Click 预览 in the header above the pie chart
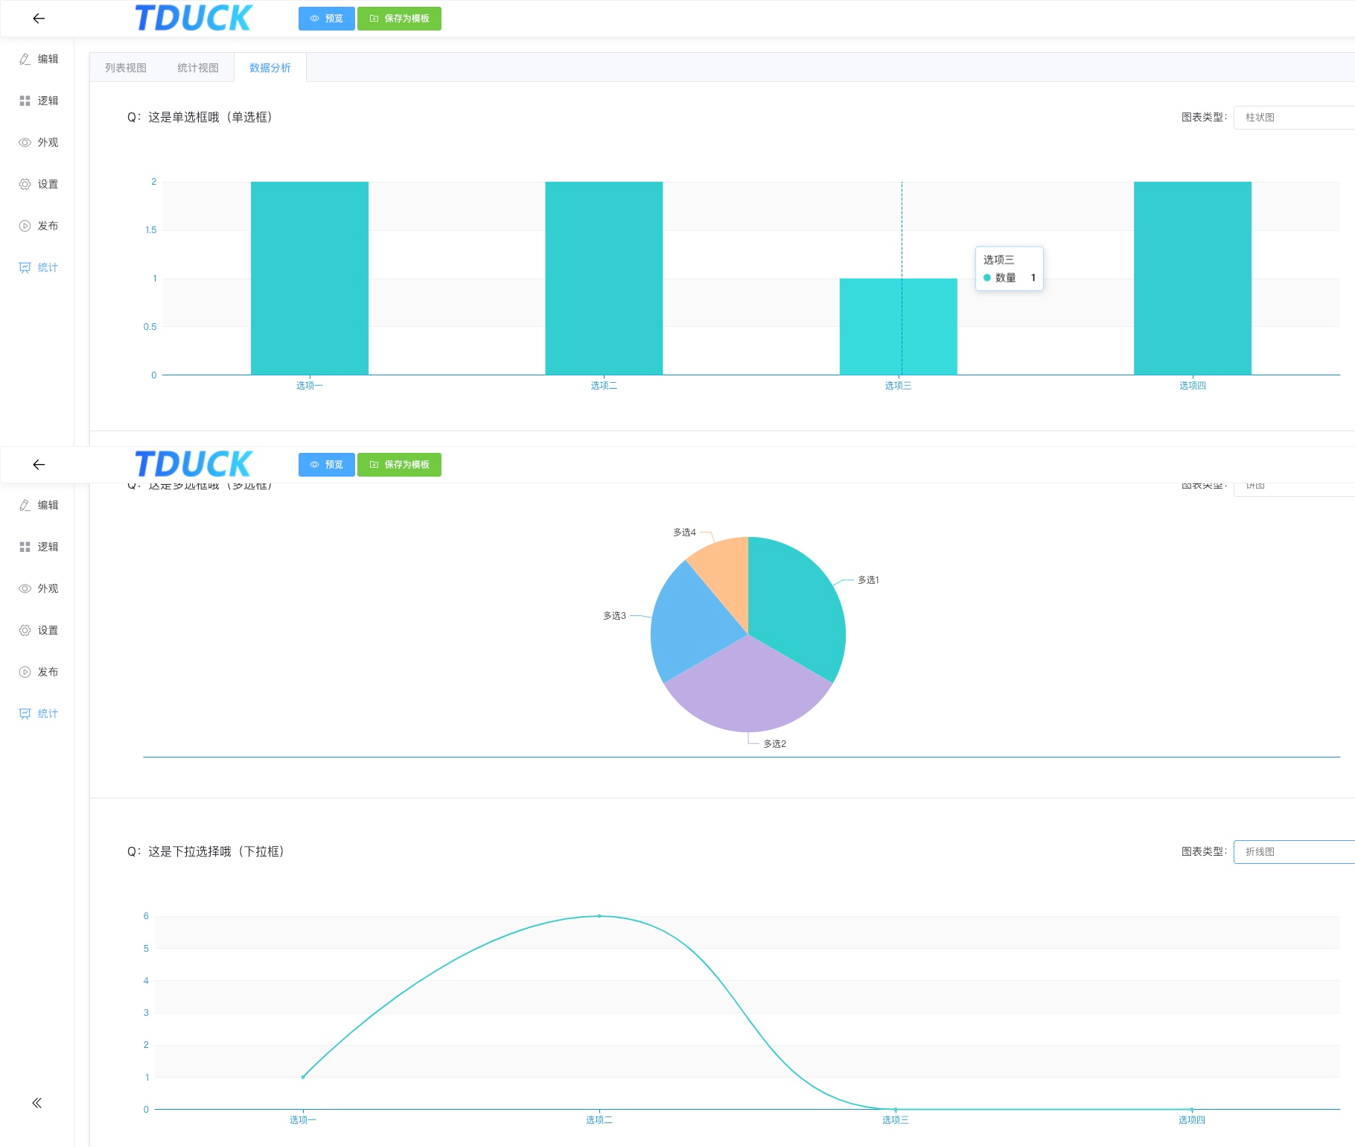The width and height of the screenshot is (1355, 1147). pyautogui.click(x=327, y=465)
